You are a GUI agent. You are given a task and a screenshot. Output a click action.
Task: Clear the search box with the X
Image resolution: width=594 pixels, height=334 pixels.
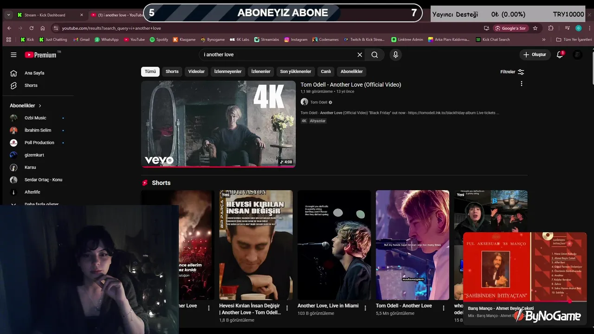click(x=360, y=55)
